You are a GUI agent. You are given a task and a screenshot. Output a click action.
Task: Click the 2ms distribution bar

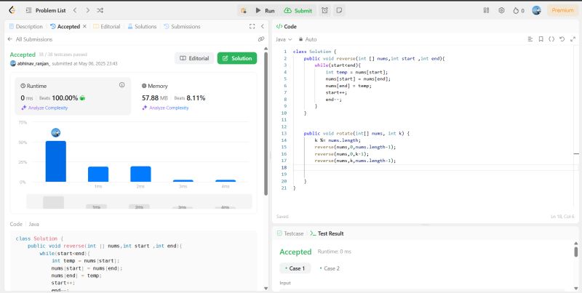click(140, 174)
